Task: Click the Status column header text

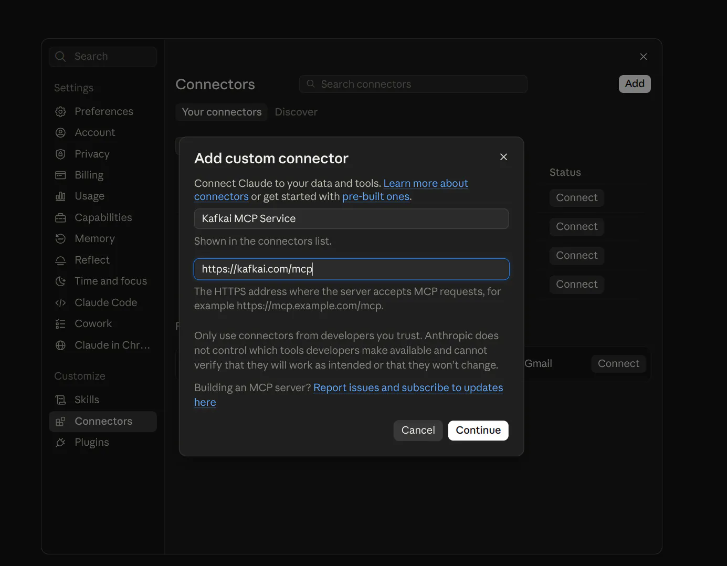Action: coord(565,172)
